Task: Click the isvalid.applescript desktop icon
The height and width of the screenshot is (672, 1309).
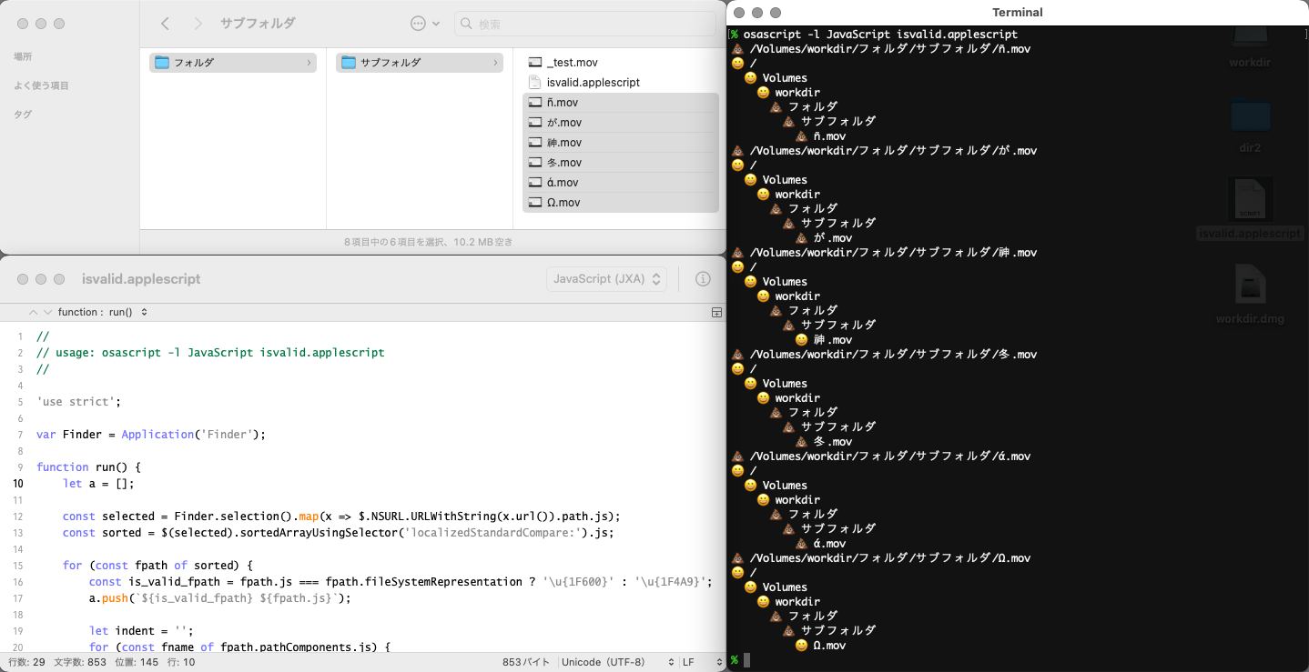Action: (1250, 207)
